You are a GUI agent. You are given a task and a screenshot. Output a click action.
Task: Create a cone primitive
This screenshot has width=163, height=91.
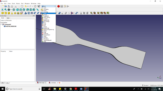pyautogui.click(x=12, y=13)
